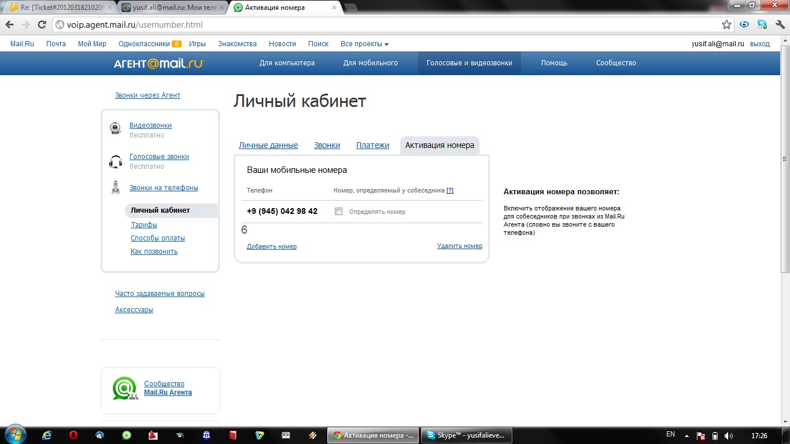Click the graduation cap taskbar icon
The width and height of the screenshot is (790, 444).
click(180, 435)
